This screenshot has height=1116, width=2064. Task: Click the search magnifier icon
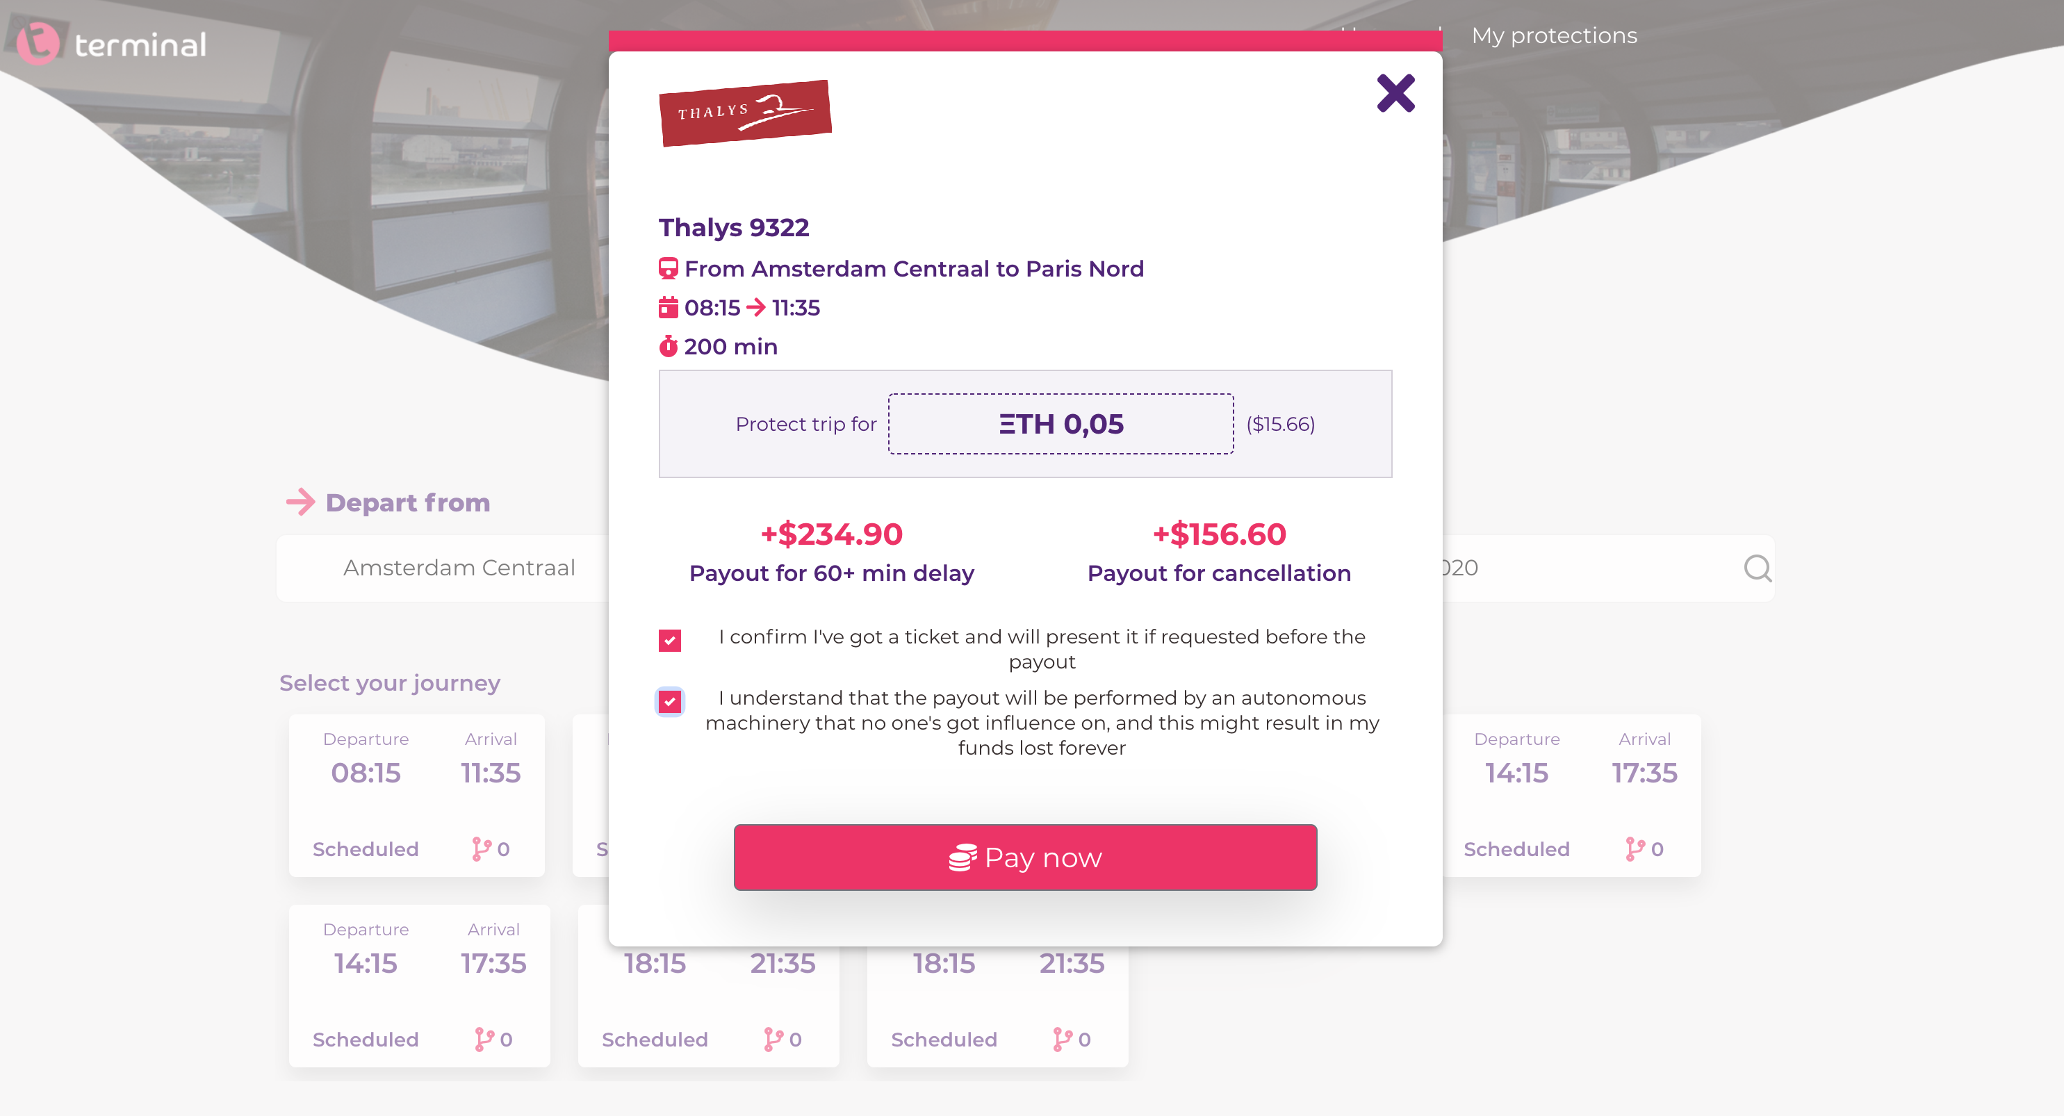(1757, 568)
